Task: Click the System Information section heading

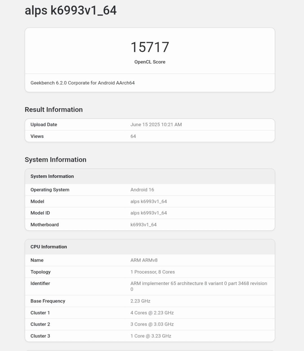Action: (55, 160)
